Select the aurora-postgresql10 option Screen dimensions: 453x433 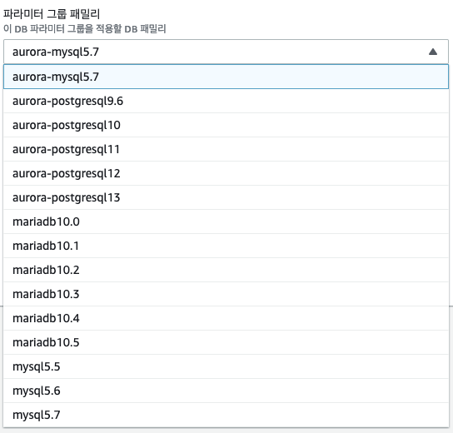[226, 125]
